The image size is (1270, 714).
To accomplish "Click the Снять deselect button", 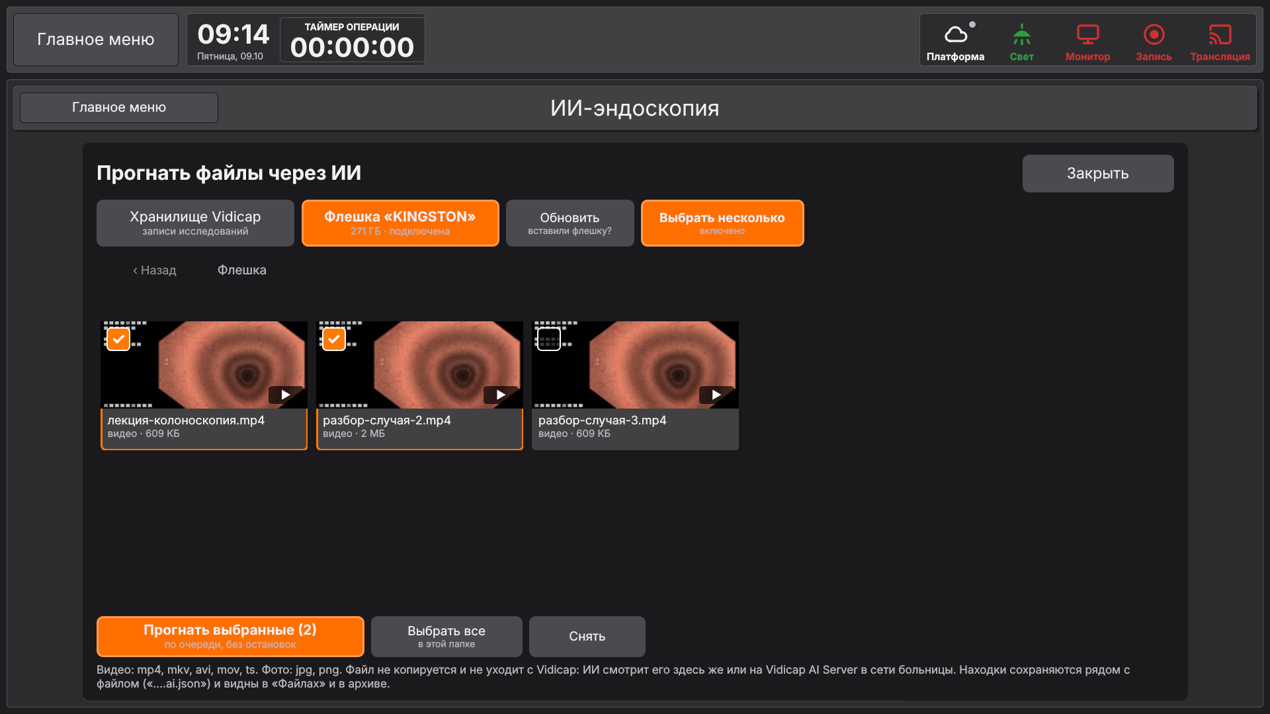I will 587,637.
